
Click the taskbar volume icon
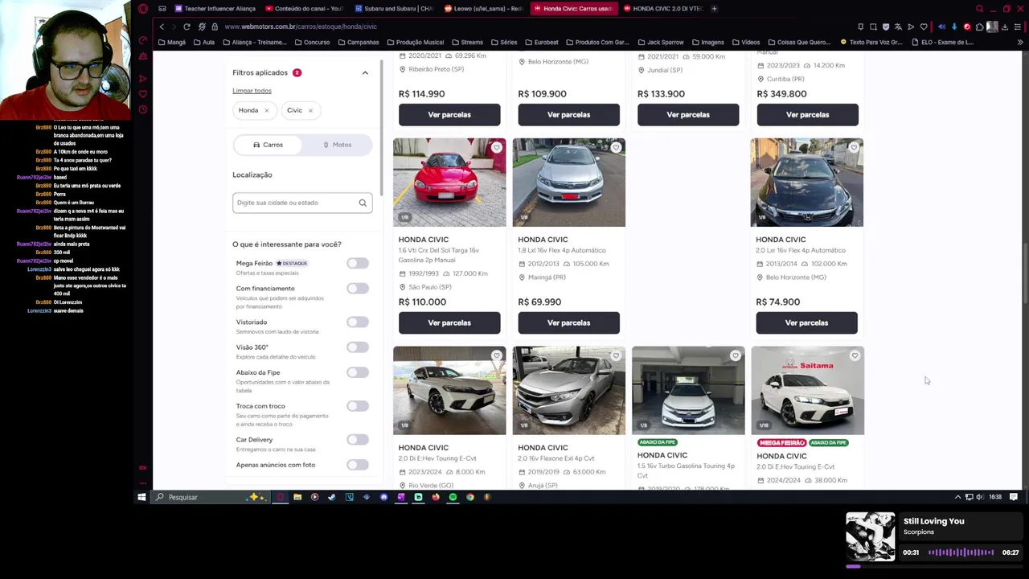[x=979, y=497]
